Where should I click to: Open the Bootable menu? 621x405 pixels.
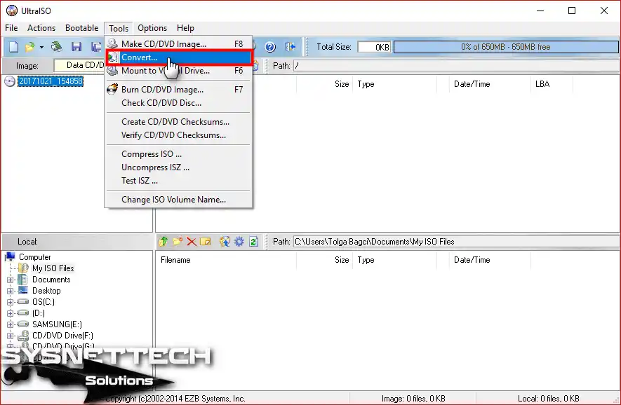[81, 28]
